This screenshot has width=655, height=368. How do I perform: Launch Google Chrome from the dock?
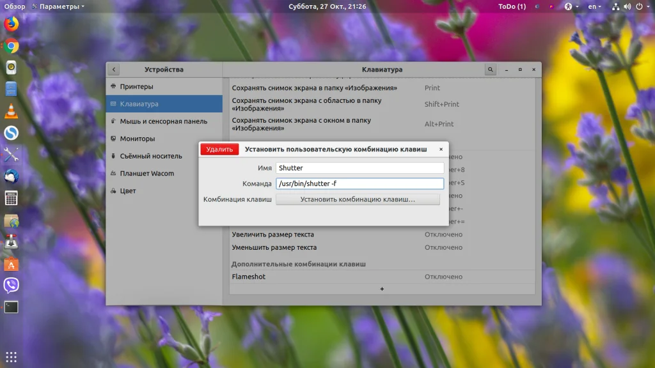pos(12,46)
